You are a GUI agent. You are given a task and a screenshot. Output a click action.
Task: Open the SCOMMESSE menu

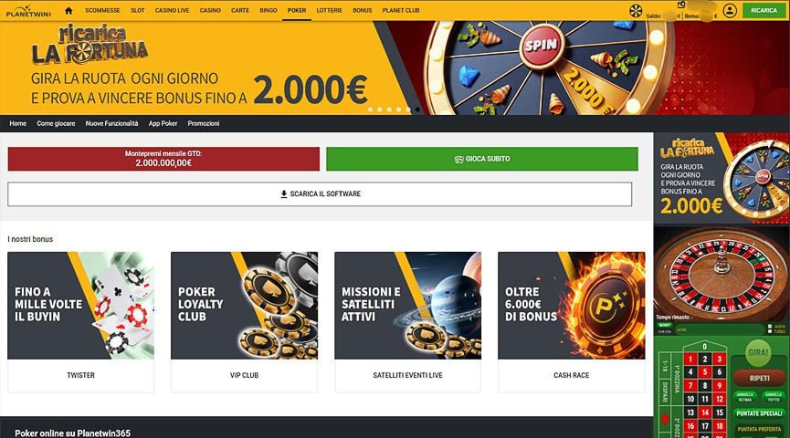coord(102,11)
